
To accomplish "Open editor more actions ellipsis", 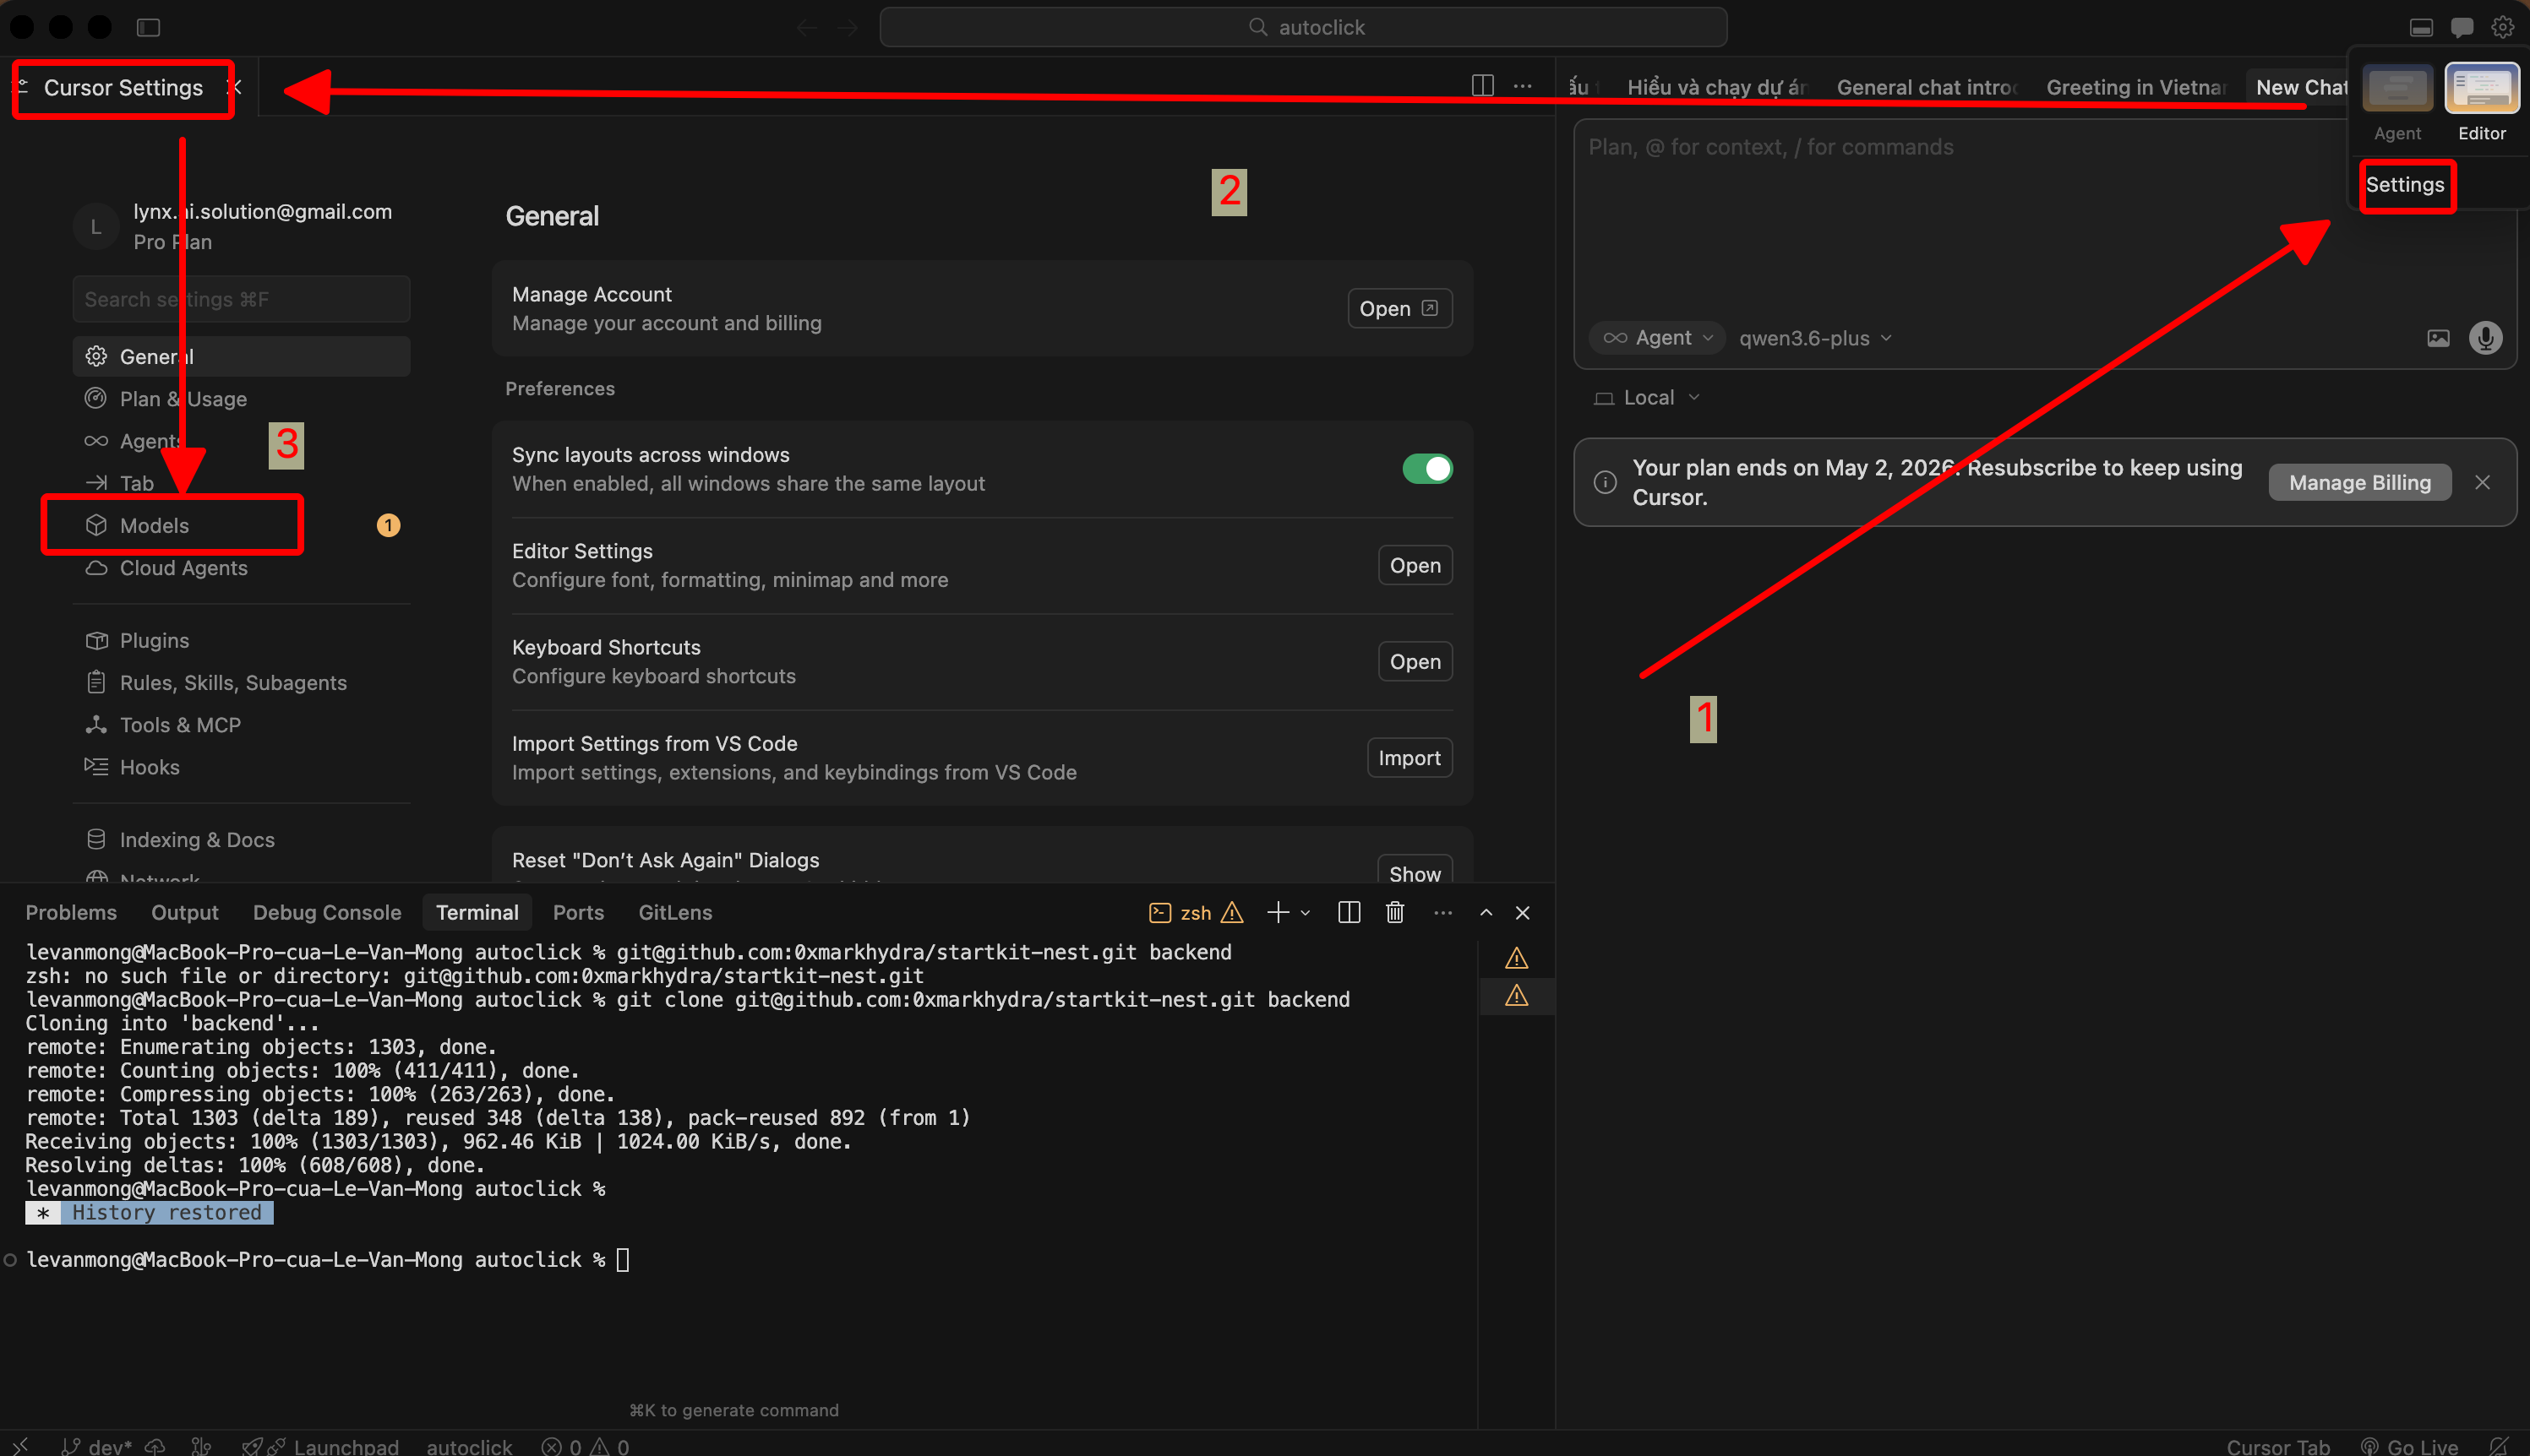I will (1523, 86).
